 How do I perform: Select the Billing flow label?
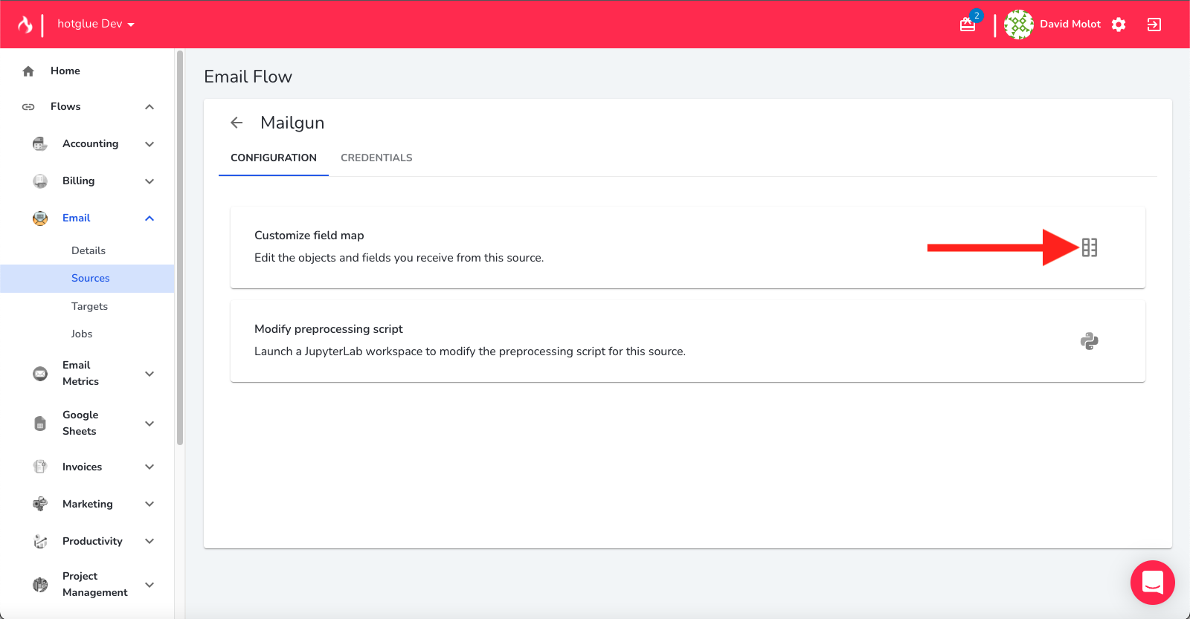(78, 181)
